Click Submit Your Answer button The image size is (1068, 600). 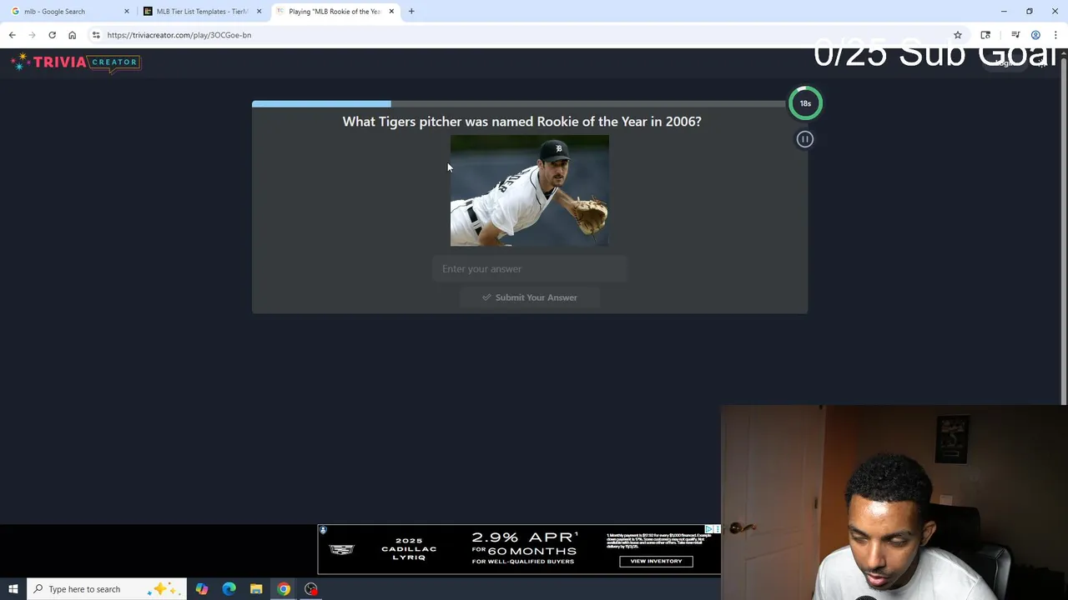530,297
